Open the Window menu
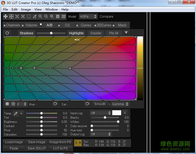This screenshot has height=154, width=196. (51, 9)
